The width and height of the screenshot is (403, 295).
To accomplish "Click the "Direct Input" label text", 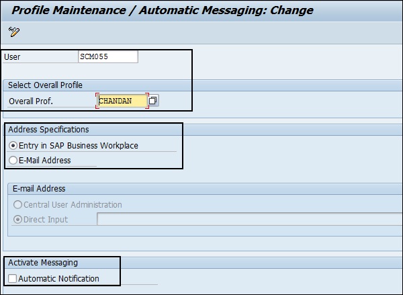I will coord(46,219).
